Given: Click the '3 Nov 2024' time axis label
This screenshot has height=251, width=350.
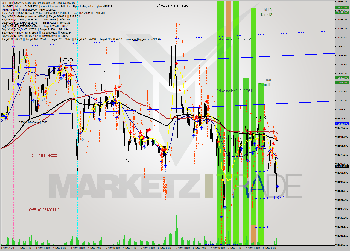Looking at the screenshot, I should pyautogui.click(x=7, y=248).
